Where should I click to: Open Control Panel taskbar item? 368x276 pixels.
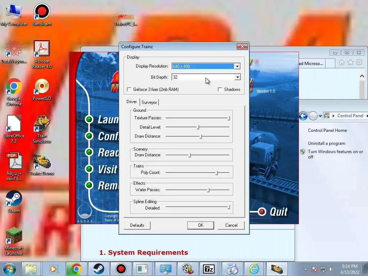pos(165,269)
